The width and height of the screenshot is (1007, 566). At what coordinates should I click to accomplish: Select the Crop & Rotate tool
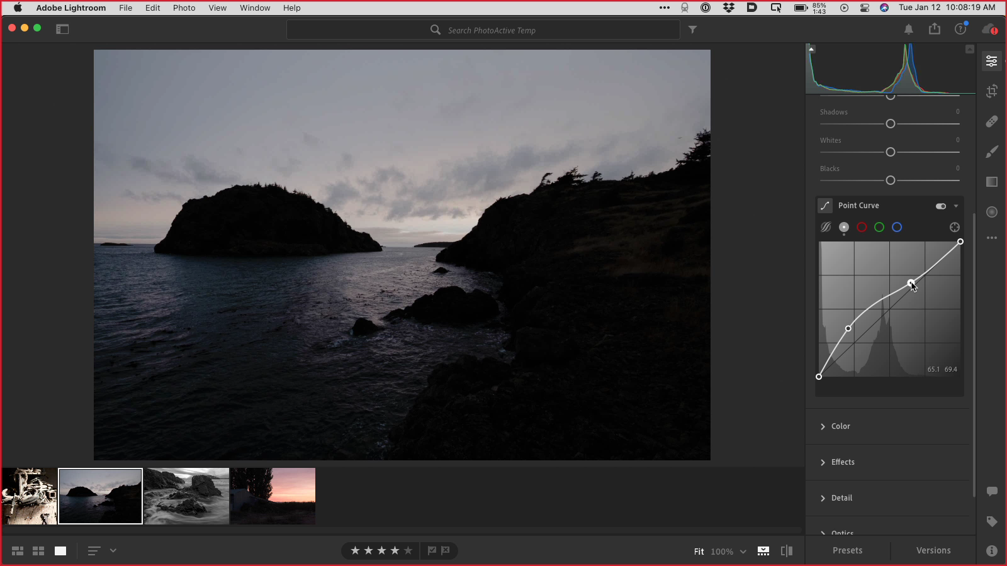pyautogui.click(x=992, y=91)
